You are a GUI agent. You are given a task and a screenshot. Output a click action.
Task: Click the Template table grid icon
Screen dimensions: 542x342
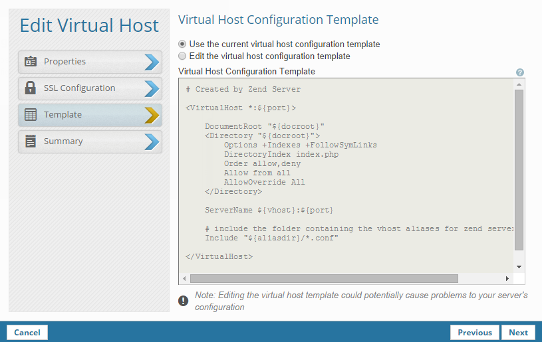(x=30, y=115)
